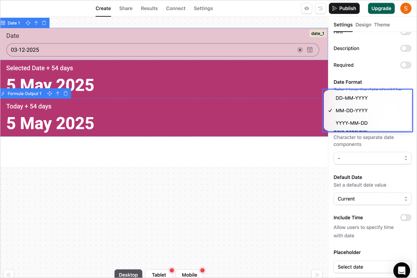This screenshot has width=417, height=278.
Task: Clear the date value with the x icon
Action: (300, 50)
